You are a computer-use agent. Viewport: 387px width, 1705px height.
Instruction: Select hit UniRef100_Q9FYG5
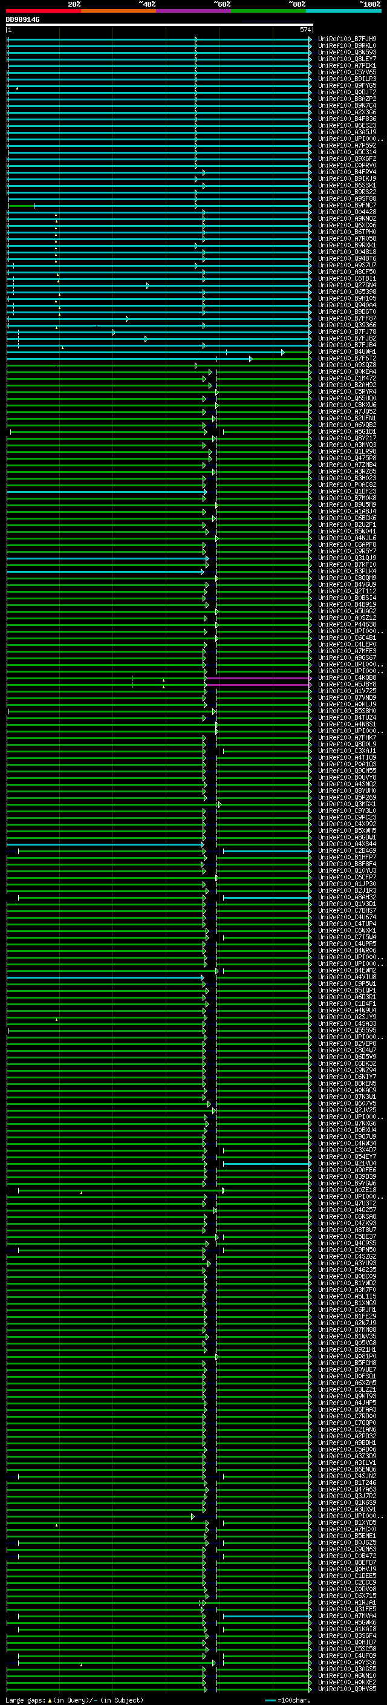pos(347,86)
